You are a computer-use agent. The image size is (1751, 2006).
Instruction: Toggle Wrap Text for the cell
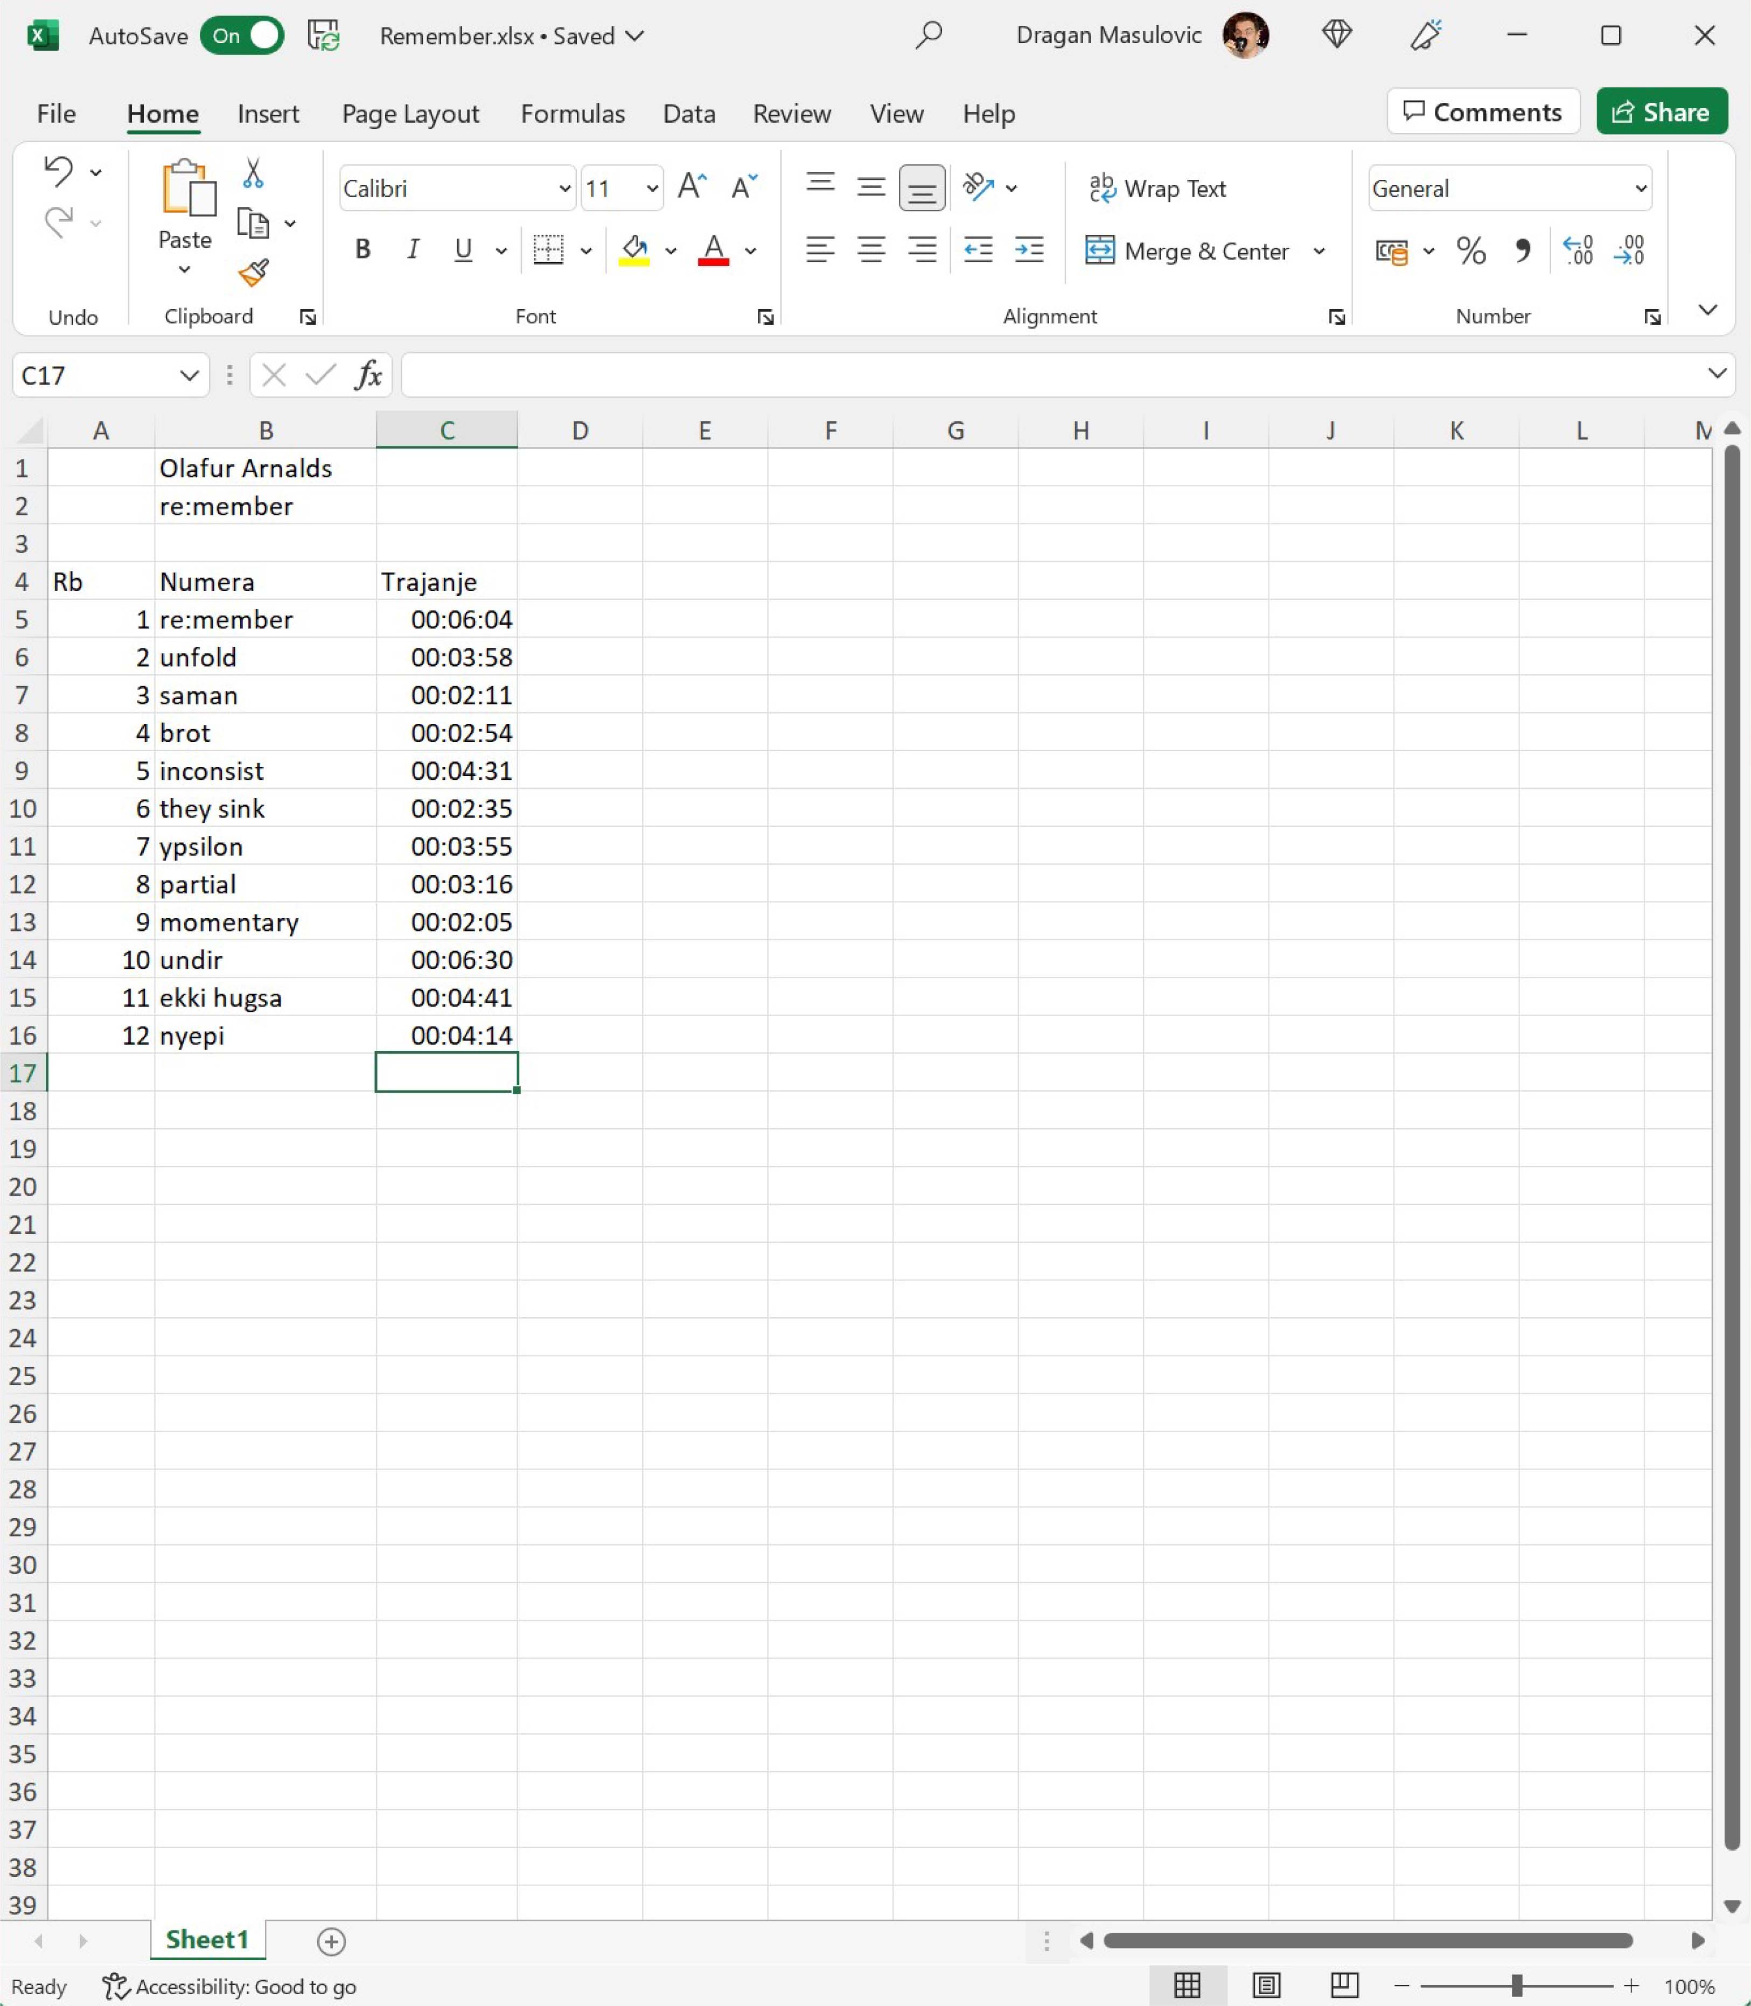coord(1158,188)
